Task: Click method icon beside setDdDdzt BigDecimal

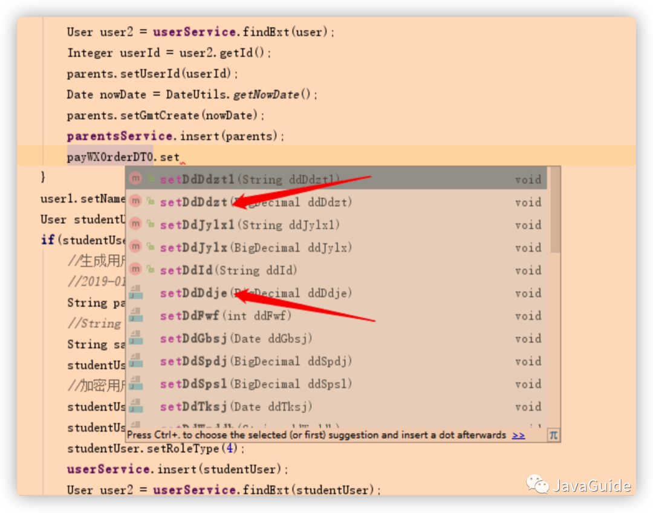Action: point(135,201)
